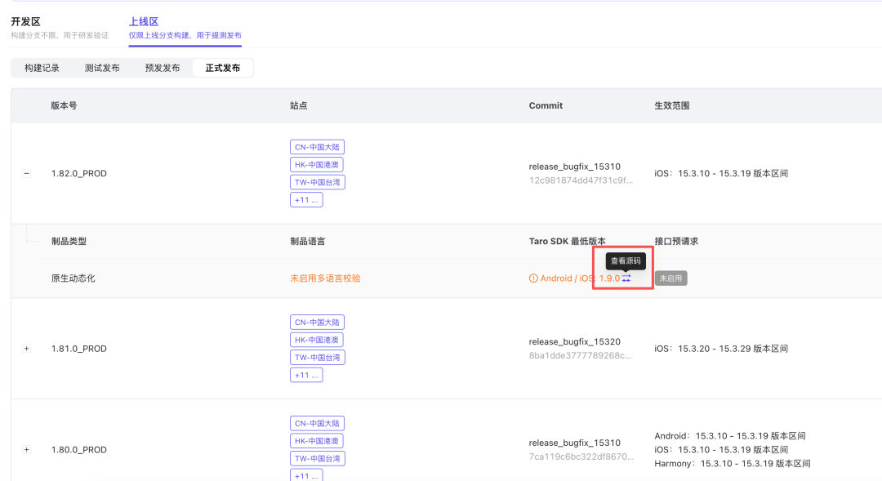The width and height of the screenshot is (882, 481).
Task: Click the 接口预请求 sub-header
Action: tap(676, 242)
